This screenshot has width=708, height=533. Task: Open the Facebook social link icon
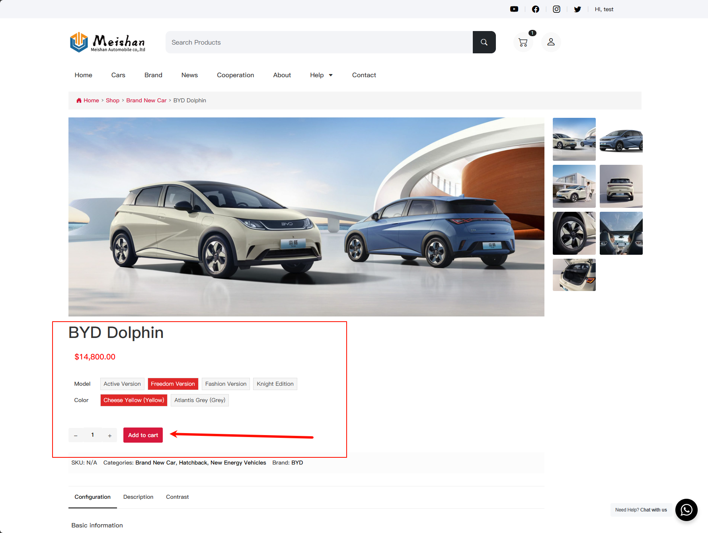536,9
